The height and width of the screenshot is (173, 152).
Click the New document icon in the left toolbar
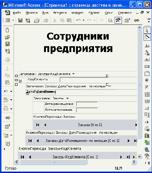pos(7,30)
